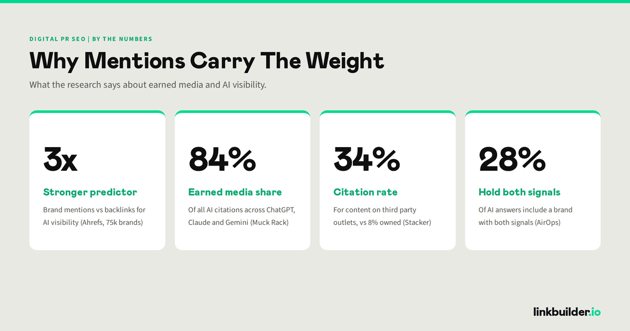Click the 'Hold both signals' heading
Screen dimensions: 630x331
tap(520, 192)
